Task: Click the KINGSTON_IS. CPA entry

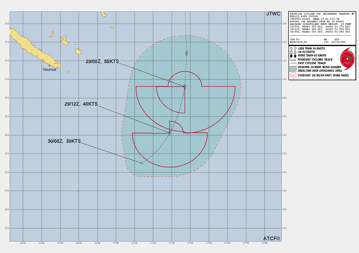Action: click(x=299, y=42)
